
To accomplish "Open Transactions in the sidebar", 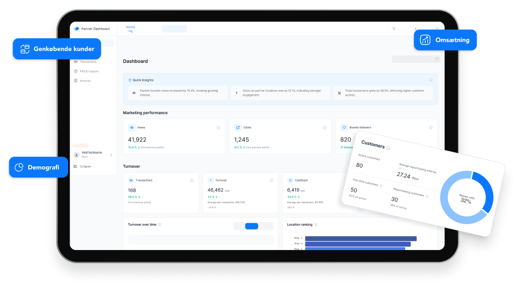I will (88, 62).
